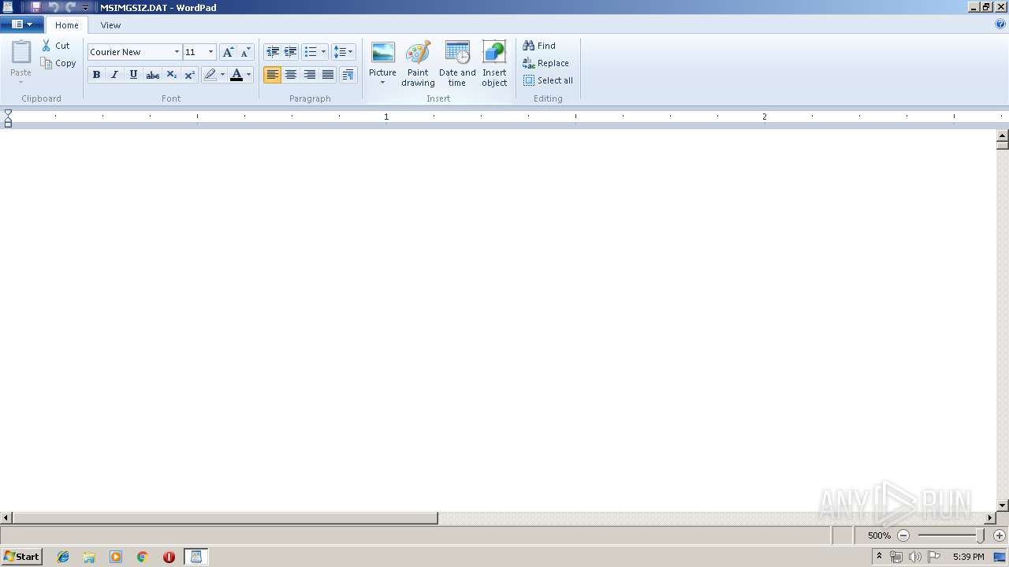
Task: Align text right
Action: [310, 75]
